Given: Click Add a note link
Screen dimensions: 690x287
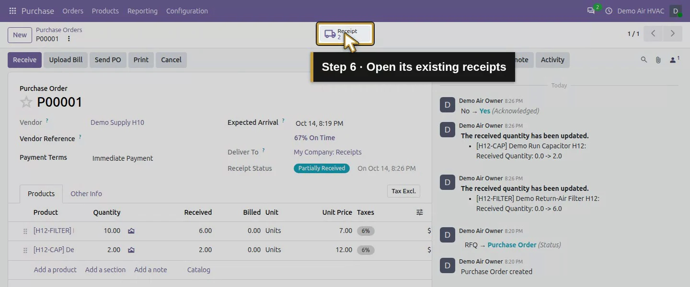Looking at the screenshot, I should 150,270.
